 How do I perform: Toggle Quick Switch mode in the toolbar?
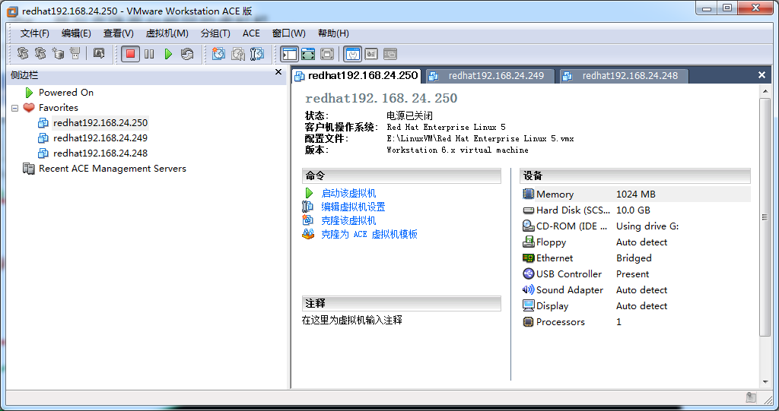point(308,54)
